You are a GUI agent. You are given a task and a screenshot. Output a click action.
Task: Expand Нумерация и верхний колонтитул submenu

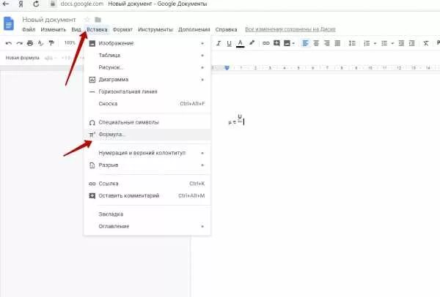(147, 153)
